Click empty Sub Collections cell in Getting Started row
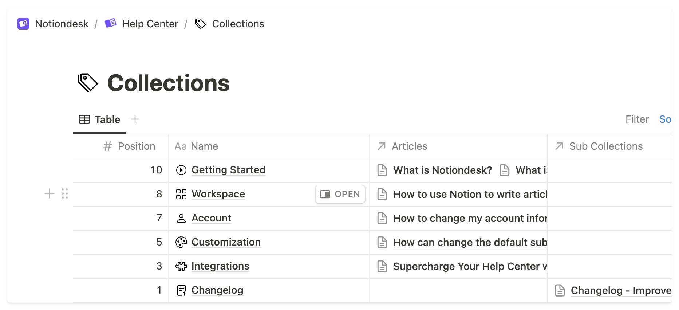The width and height of the screenshot is (679, 310). (x=609, y=170)
